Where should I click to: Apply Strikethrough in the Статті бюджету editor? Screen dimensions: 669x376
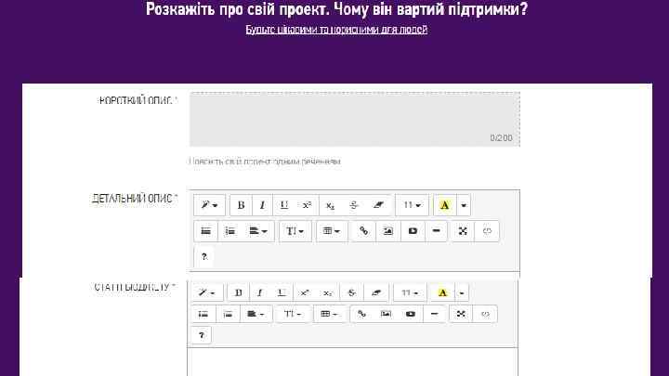tap(351, 292)
